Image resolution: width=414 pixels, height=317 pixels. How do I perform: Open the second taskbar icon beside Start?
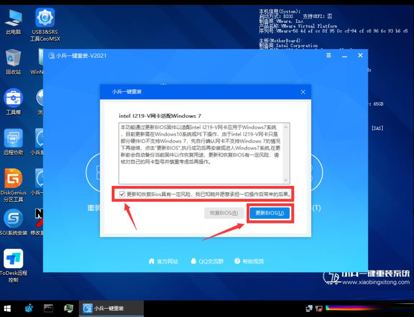tap(29, 309)
